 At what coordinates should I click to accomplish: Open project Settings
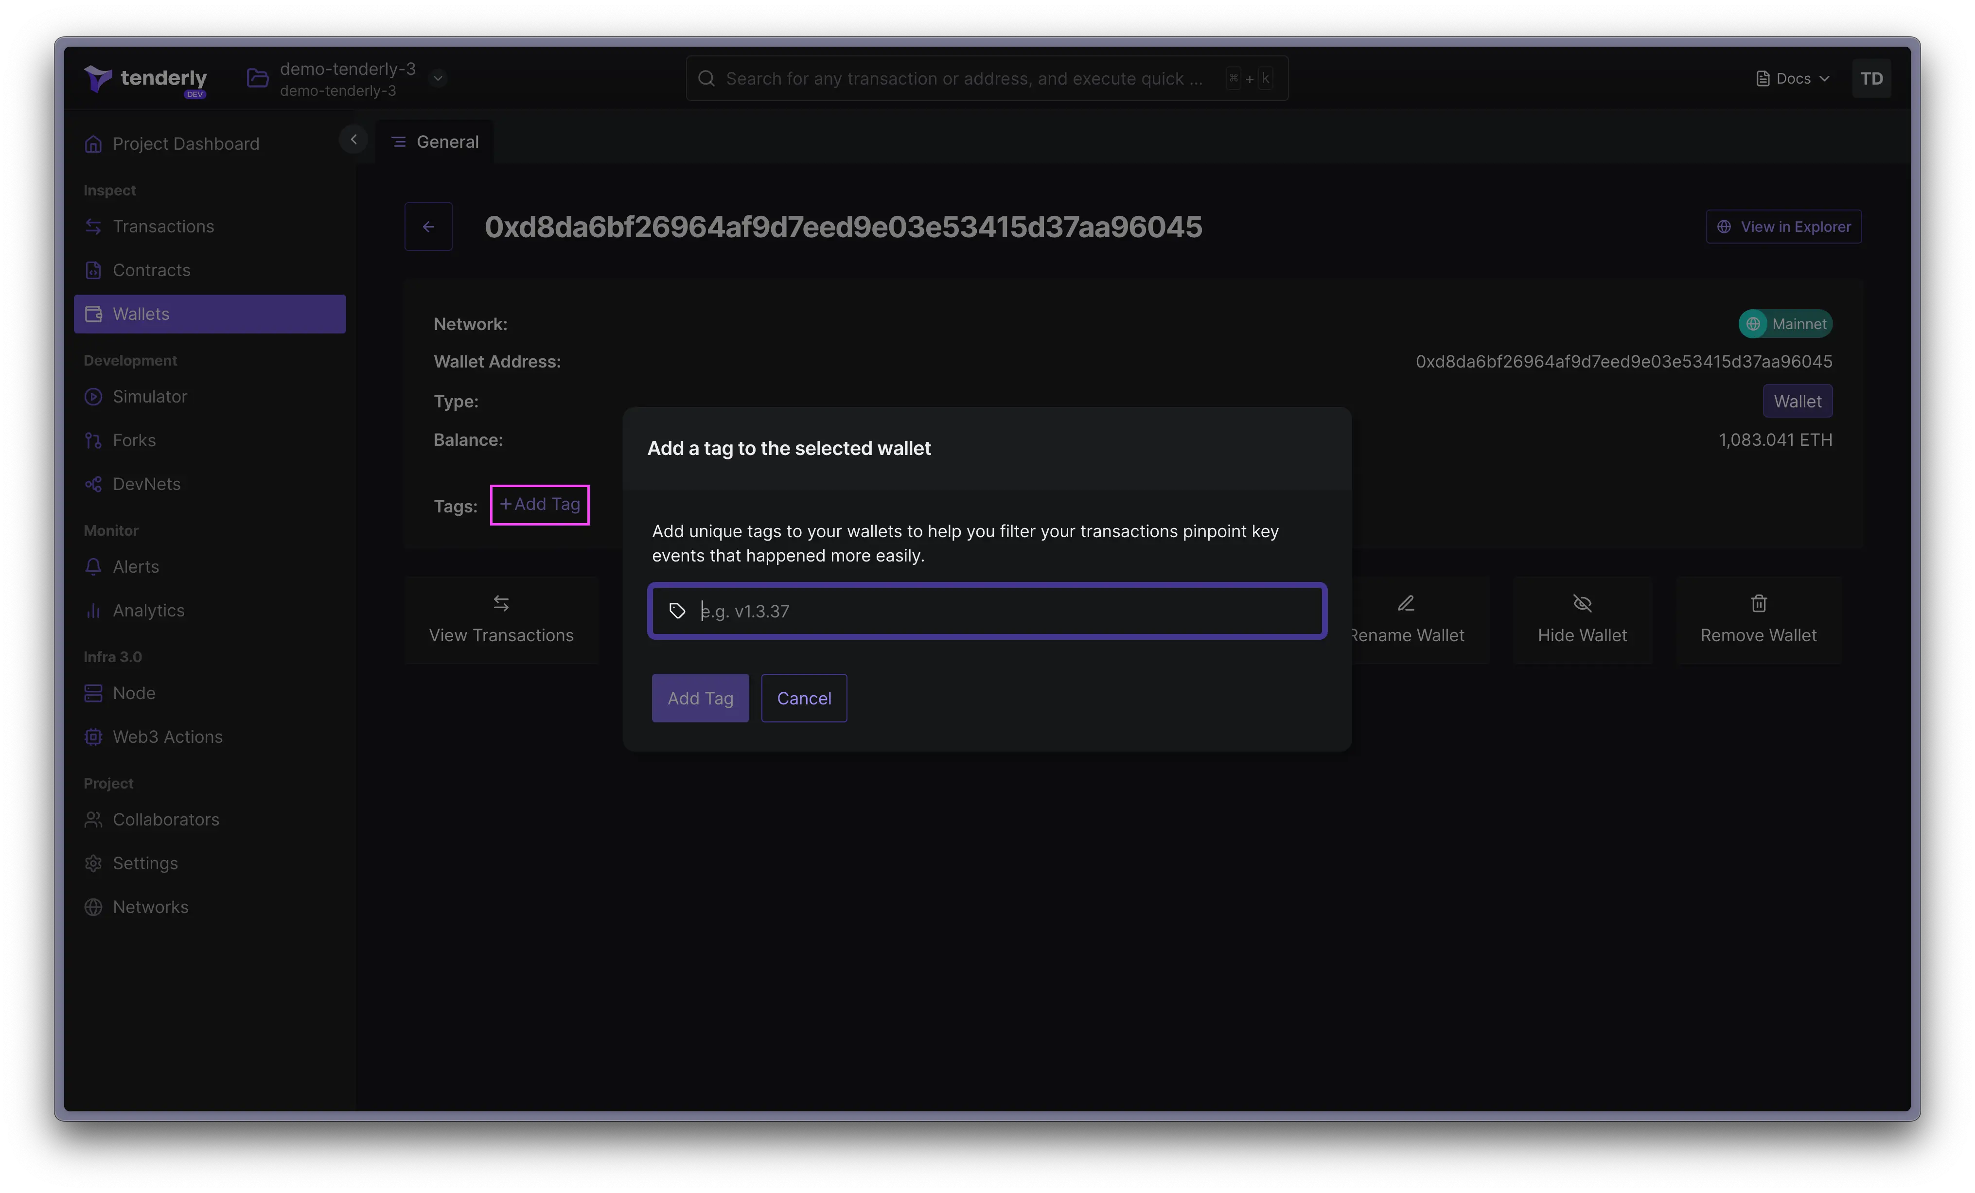210,863
